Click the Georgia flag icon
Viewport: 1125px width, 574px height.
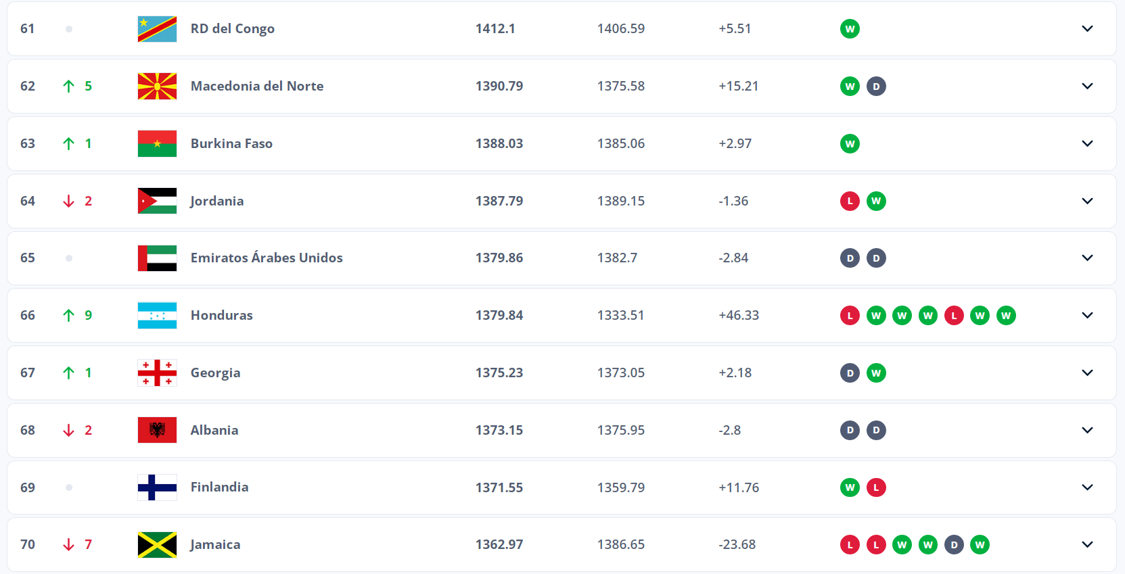(x=157, y=373)
